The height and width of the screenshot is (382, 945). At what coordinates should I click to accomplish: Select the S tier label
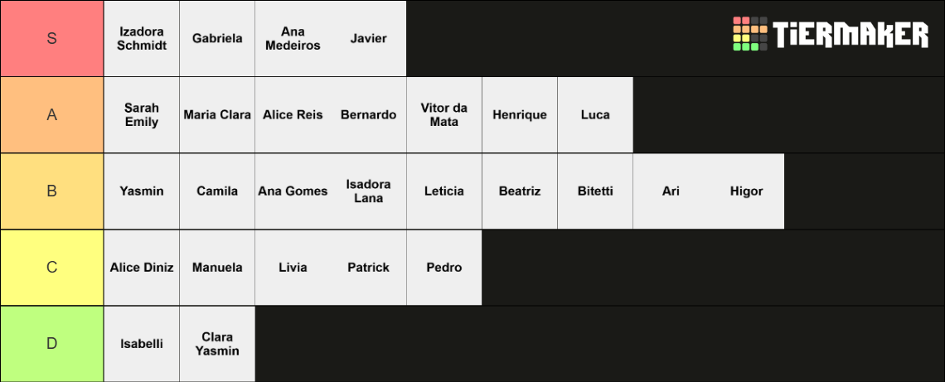tap(52, 38)
